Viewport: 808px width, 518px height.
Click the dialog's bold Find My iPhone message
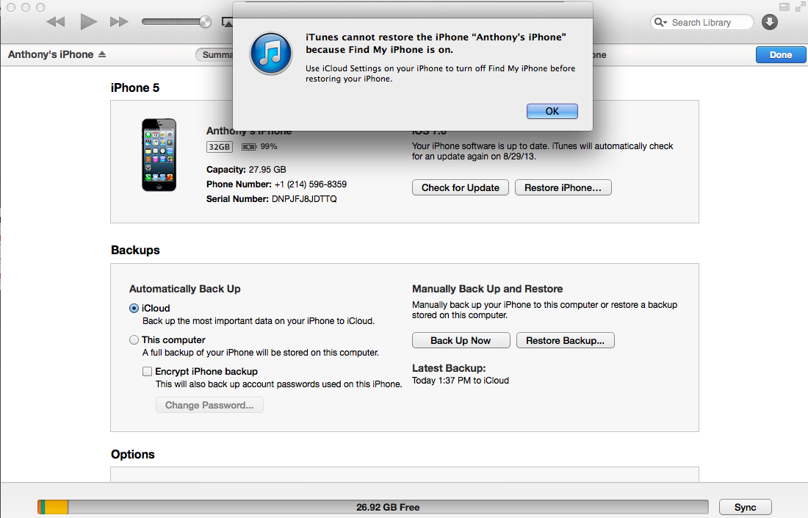tap(436, 43)
